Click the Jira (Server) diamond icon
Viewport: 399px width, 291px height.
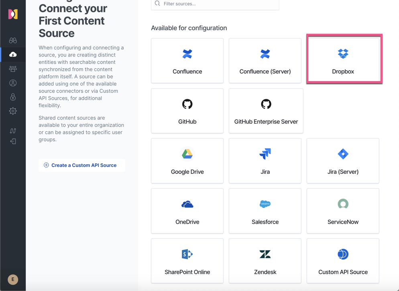pos(343,154)
